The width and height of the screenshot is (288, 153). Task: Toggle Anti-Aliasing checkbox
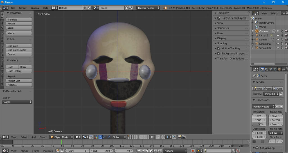pyautogui.click(x=257, y=148)
